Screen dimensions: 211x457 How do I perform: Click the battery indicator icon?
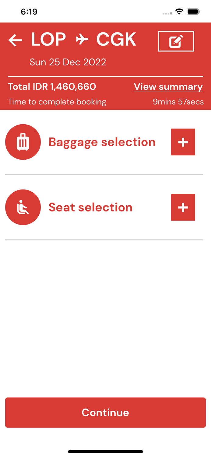click(193, 11)
